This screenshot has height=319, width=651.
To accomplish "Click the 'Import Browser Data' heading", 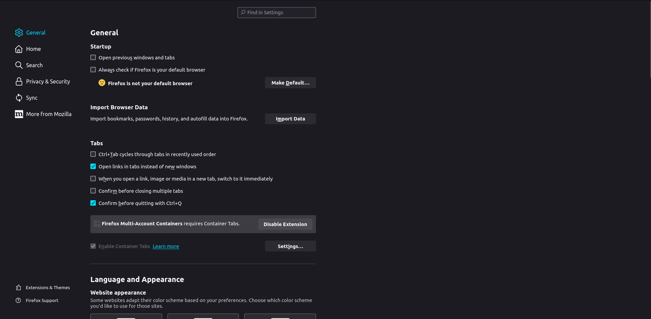I will click(x=119, y=107).
